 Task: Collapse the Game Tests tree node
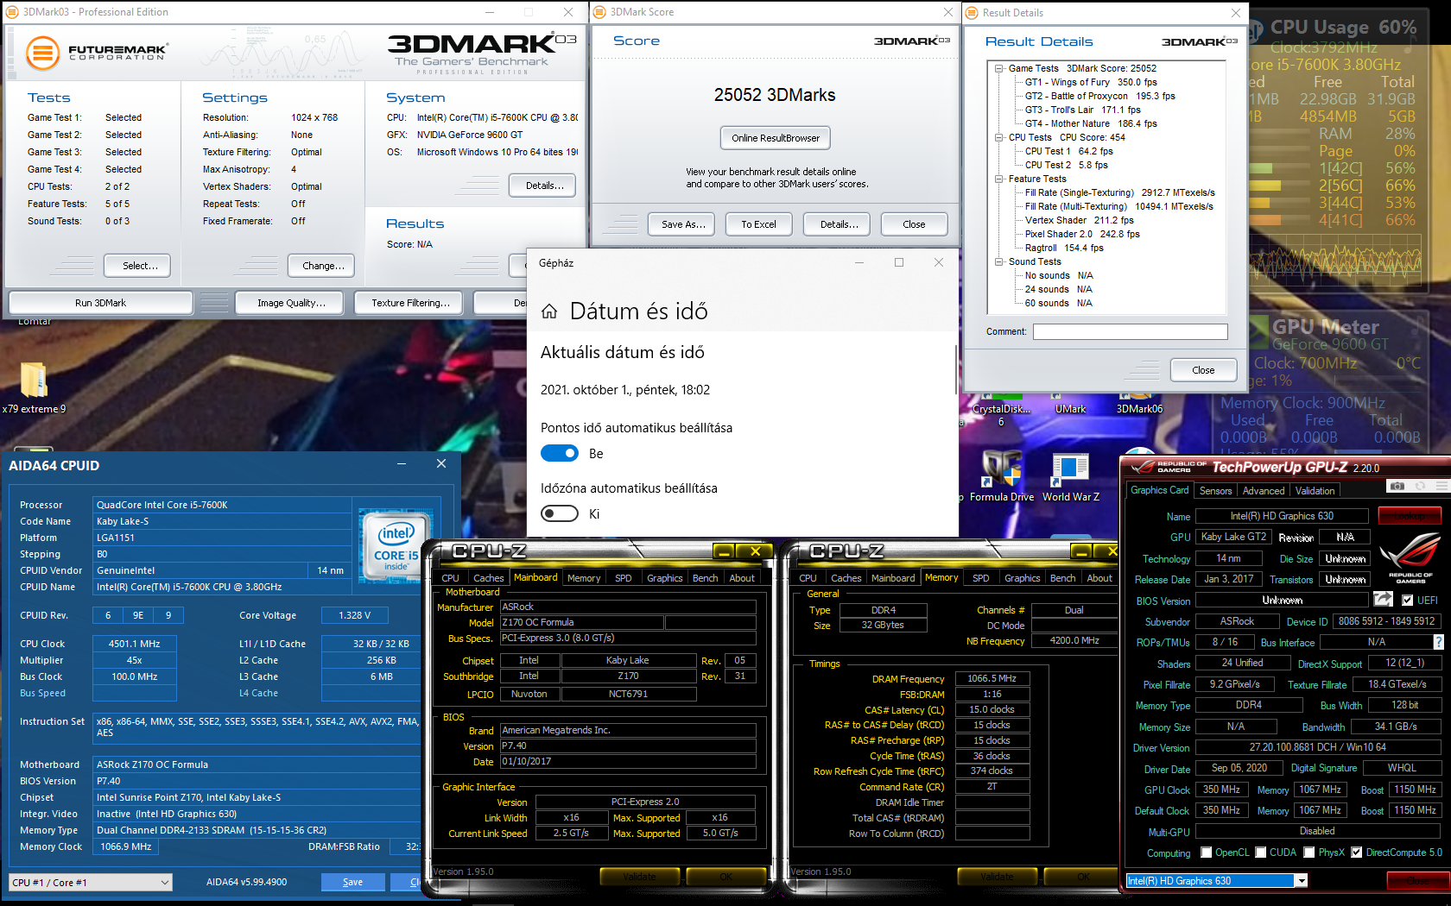(x=998, y=68)
